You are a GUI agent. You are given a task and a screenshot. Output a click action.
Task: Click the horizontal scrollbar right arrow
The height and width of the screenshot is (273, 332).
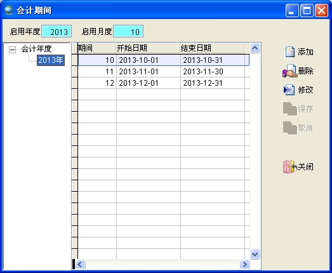pos(244,264)
